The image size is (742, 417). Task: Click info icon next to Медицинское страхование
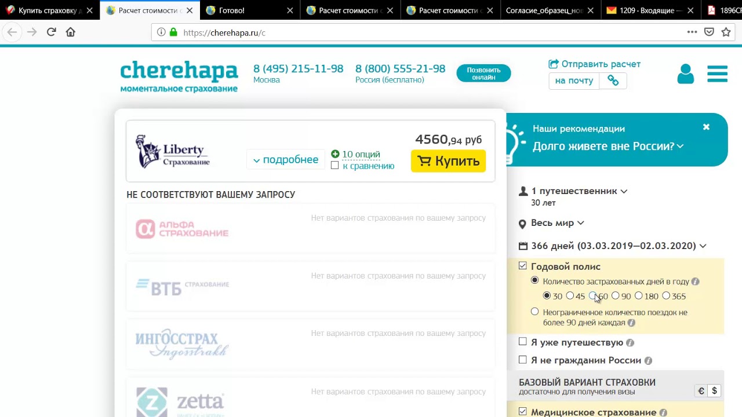(x=663, y=413)
